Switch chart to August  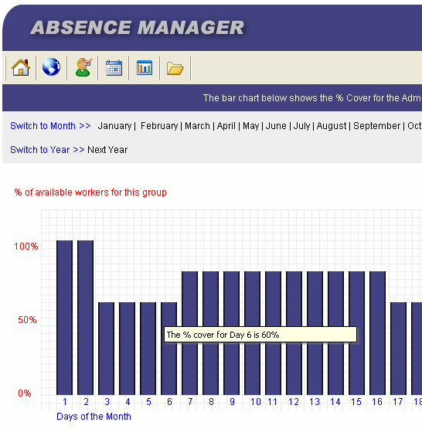pyautogui.click(x=332, y=126)
